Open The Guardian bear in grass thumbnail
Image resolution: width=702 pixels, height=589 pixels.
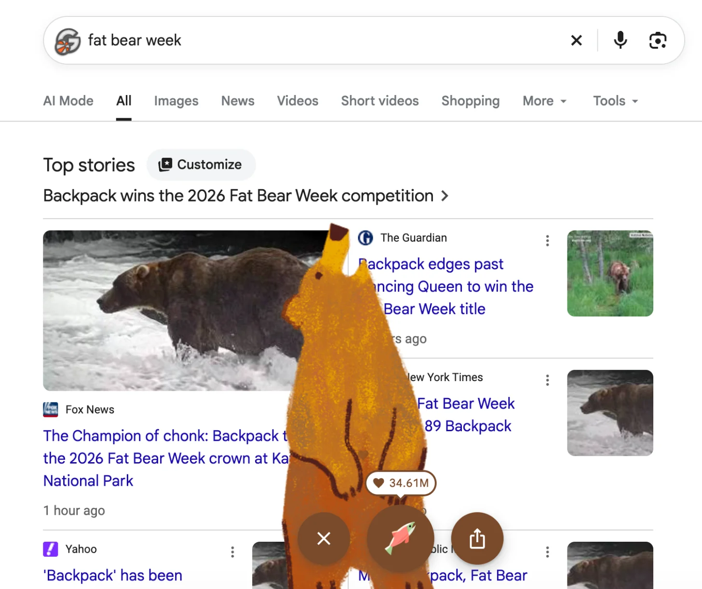pyautogui.click(x=610, y=274)
